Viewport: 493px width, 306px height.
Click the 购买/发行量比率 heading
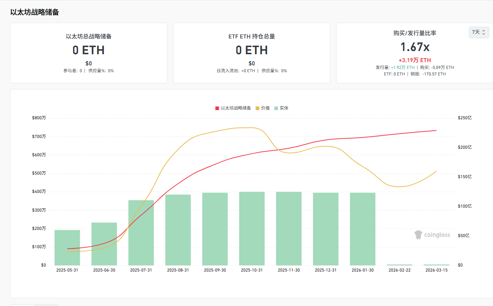(415, 33)
